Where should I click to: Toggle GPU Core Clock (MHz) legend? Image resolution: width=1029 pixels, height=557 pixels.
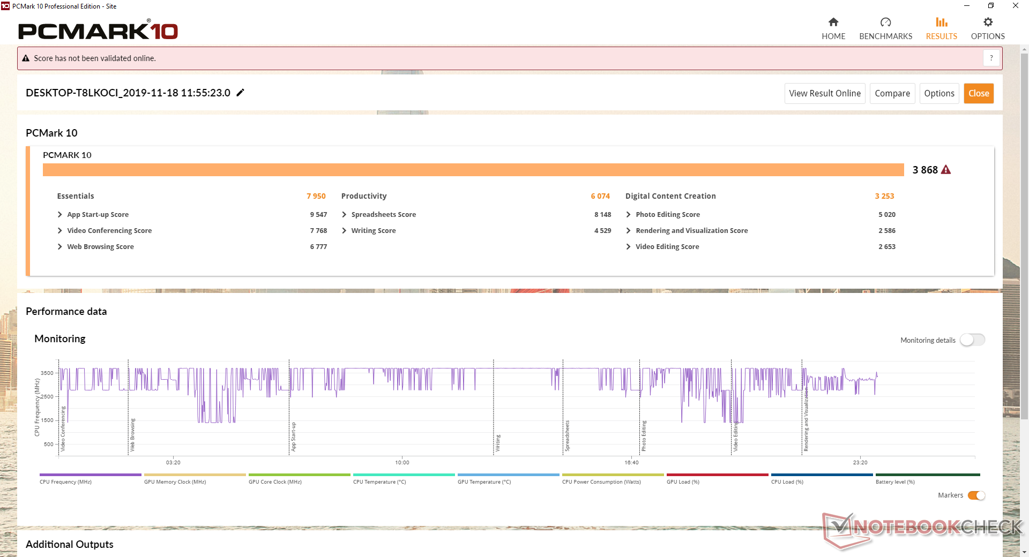299,478
